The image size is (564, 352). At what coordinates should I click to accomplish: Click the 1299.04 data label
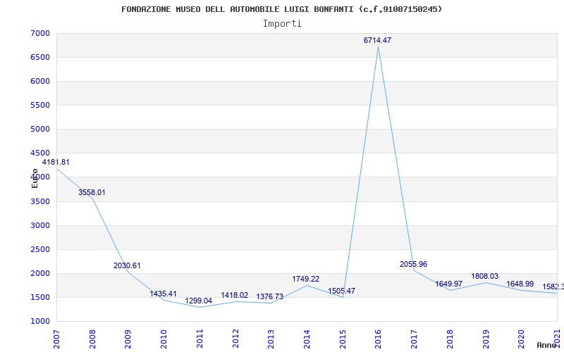click(199, 301)
